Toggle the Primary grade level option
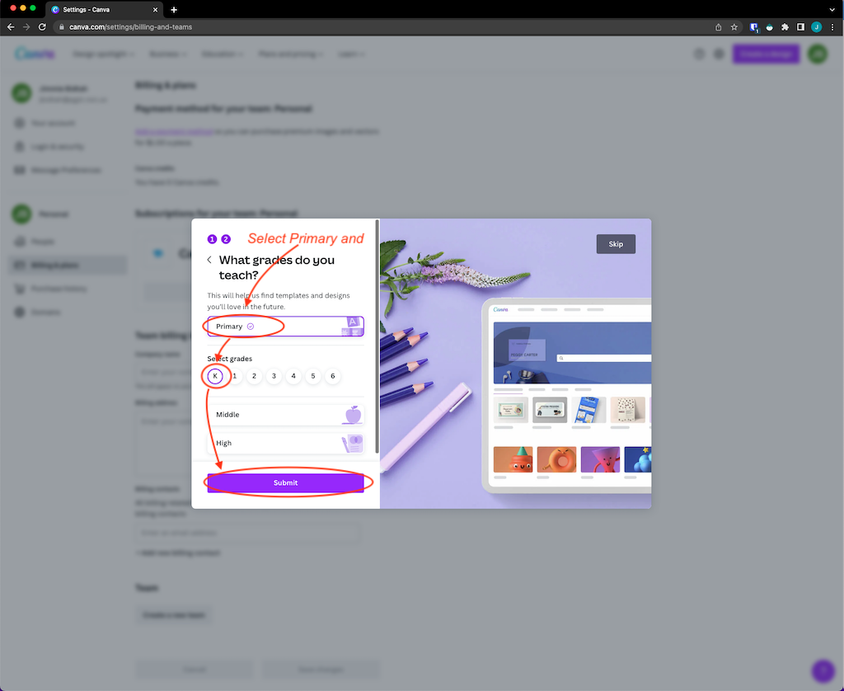This screenshot has width=844, height=691. pyautogui.click(x=285, y=327)
